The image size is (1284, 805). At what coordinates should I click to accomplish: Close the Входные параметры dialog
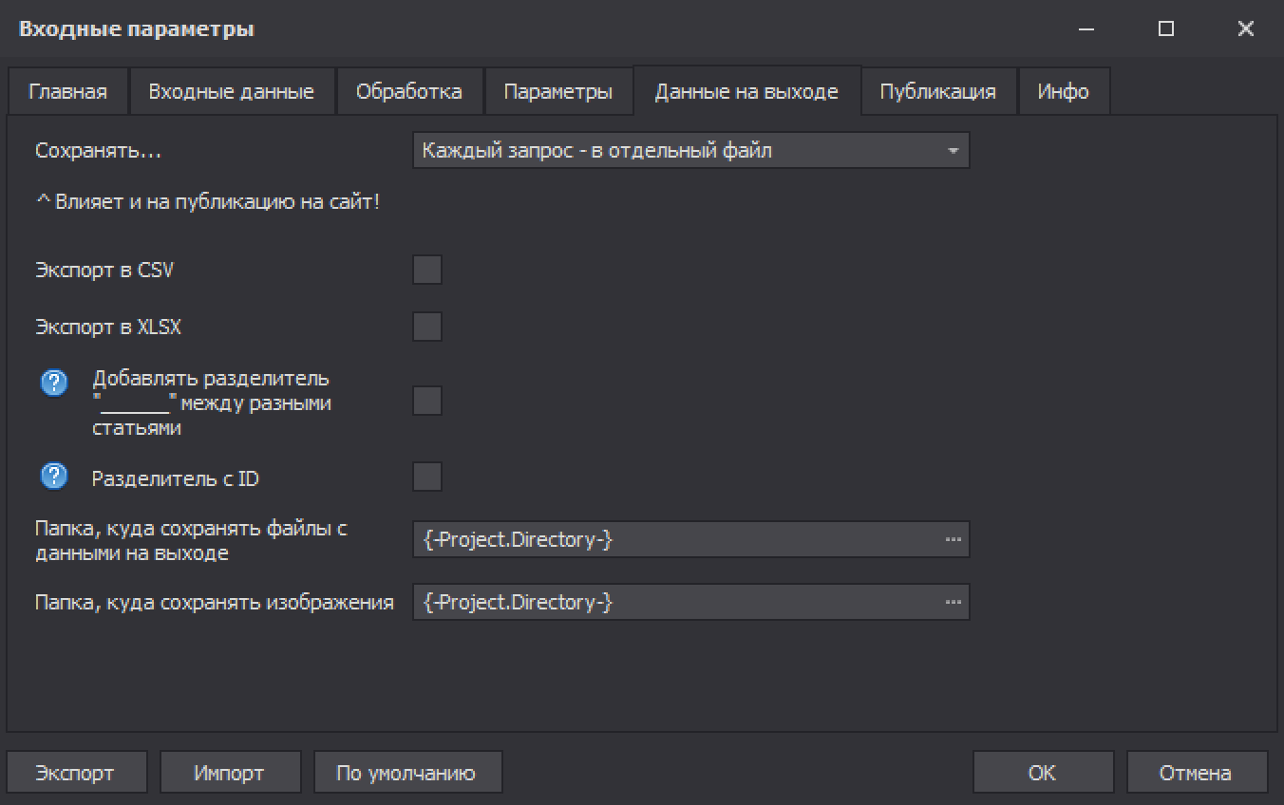click(x=1246, y=29)
